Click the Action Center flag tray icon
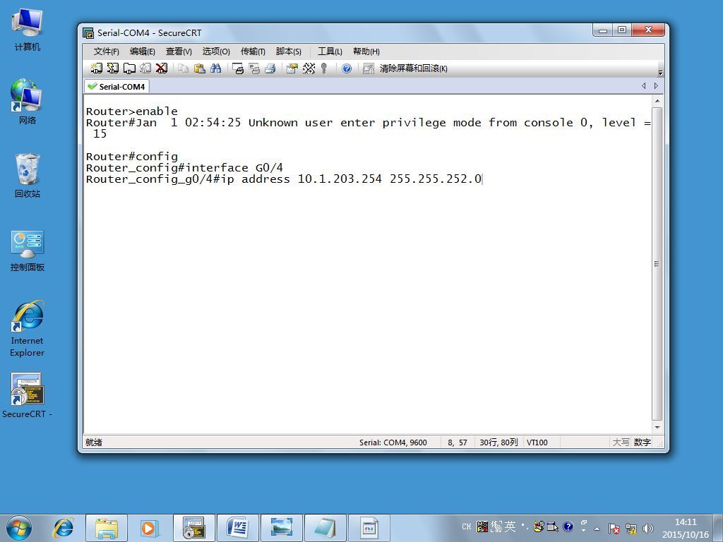 click(x=614, y=528)
